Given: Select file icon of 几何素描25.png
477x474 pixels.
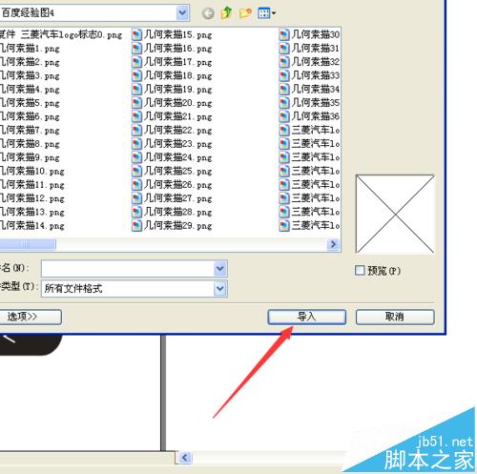Looking at the screenshot, I should tap(136, 172).
